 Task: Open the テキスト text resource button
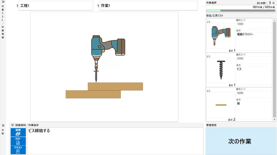click(x=18, y=150)
